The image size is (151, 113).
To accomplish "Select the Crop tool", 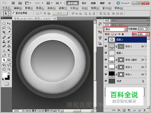I will [4, 32].
